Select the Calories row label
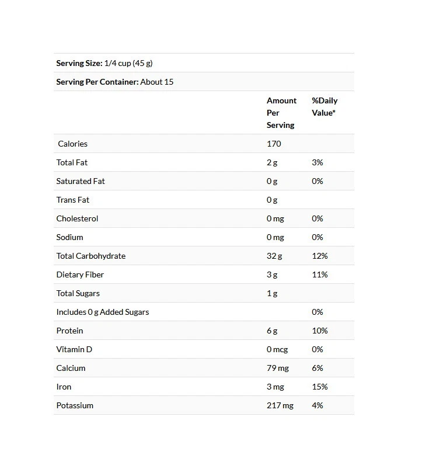The height and width of the screenshot is (476, 422). 72,144
